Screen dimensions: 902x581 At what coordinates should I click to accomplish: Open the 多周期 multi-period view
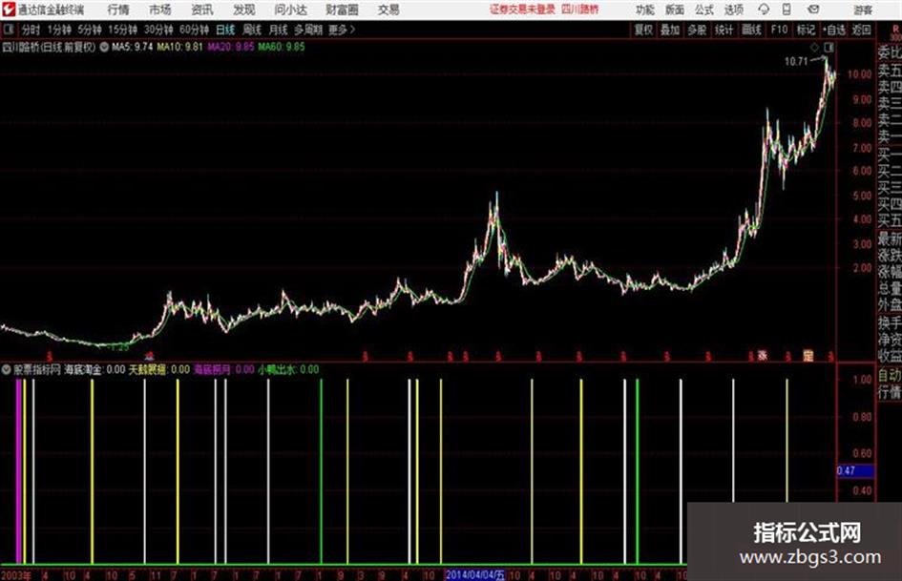pos(308,30)
